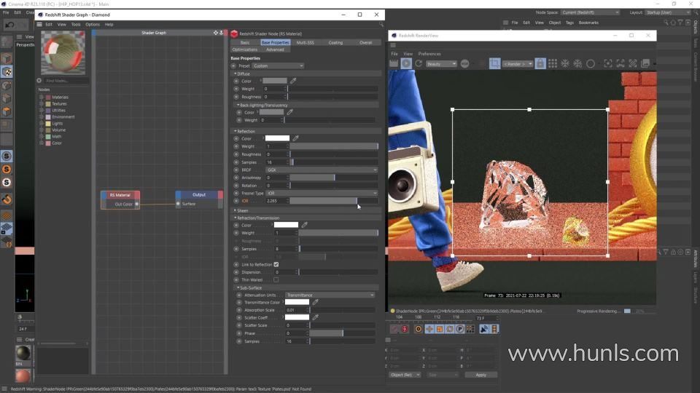Click eyedropper next to Reflection Color
700x393 pixels.
[295, 138]
